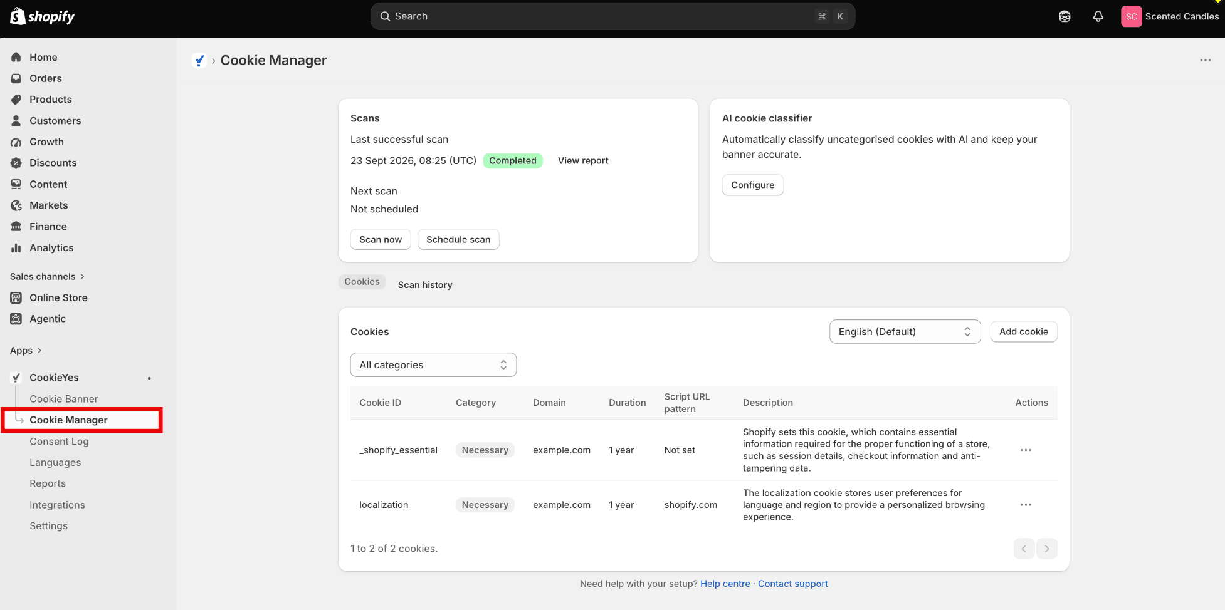Open the Contact support link

click(x=793, y=584)
